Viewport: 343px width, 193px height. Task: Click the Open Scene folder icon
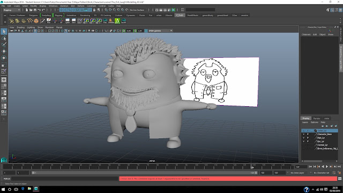click(31, 10)
